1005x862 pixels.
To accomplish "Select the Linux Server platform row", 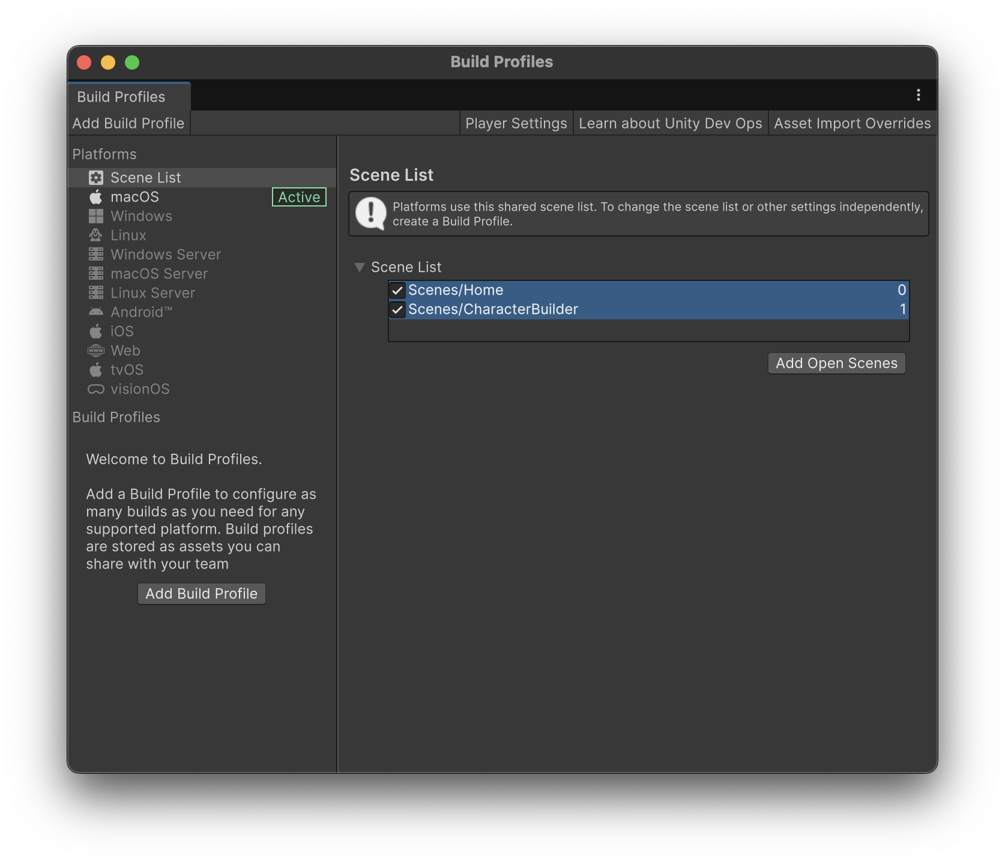I will [x=152, y=293].
